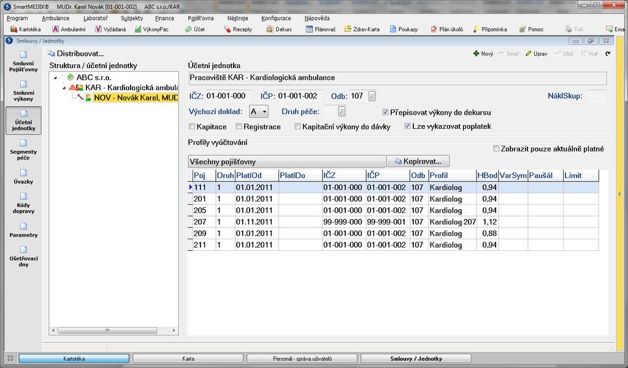This screenshot has height=368, width=628.
Task: Click the refresh arrow next to Vrať
Action: 608,53
